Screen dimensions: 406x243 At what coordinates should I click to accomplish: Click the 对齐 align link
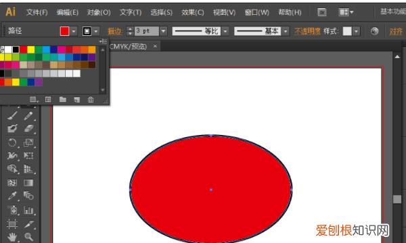[x=396, y=32]
